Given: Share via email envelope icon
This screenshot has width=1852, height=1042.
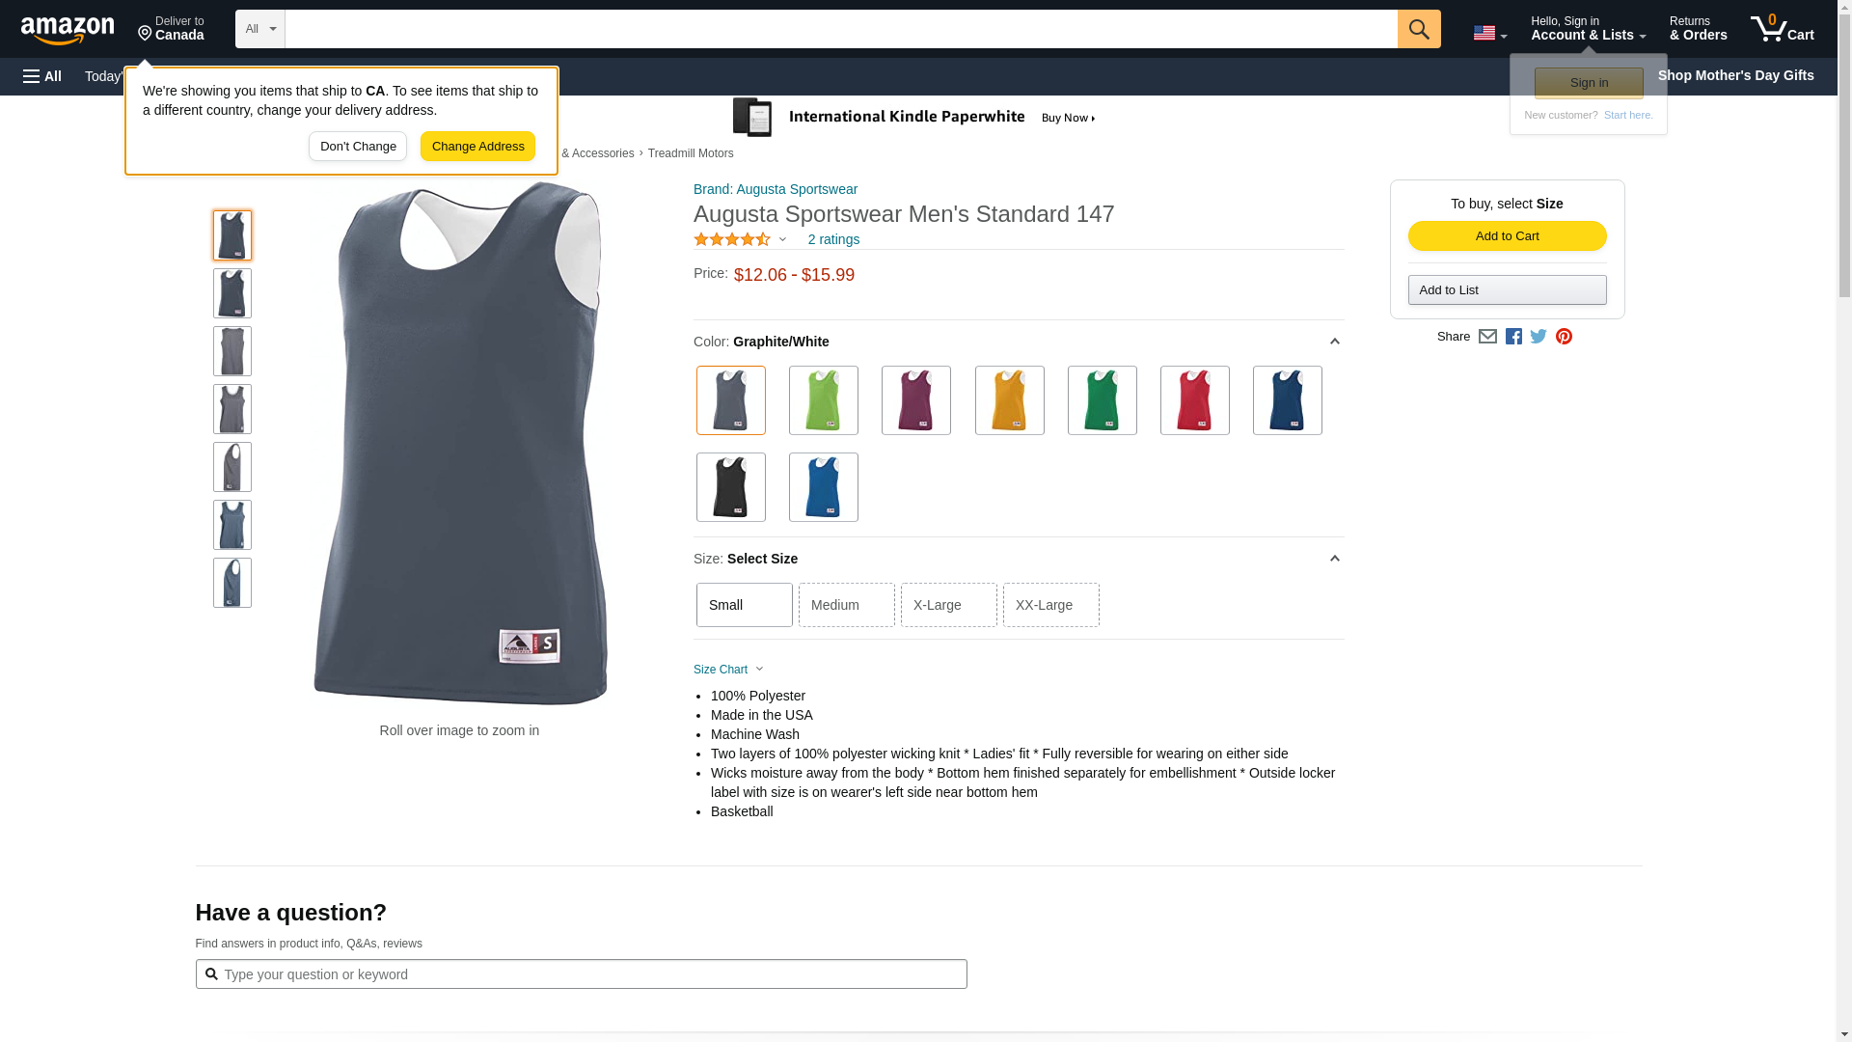Looking at the screenshot, I should click(x=1487, y=337).
